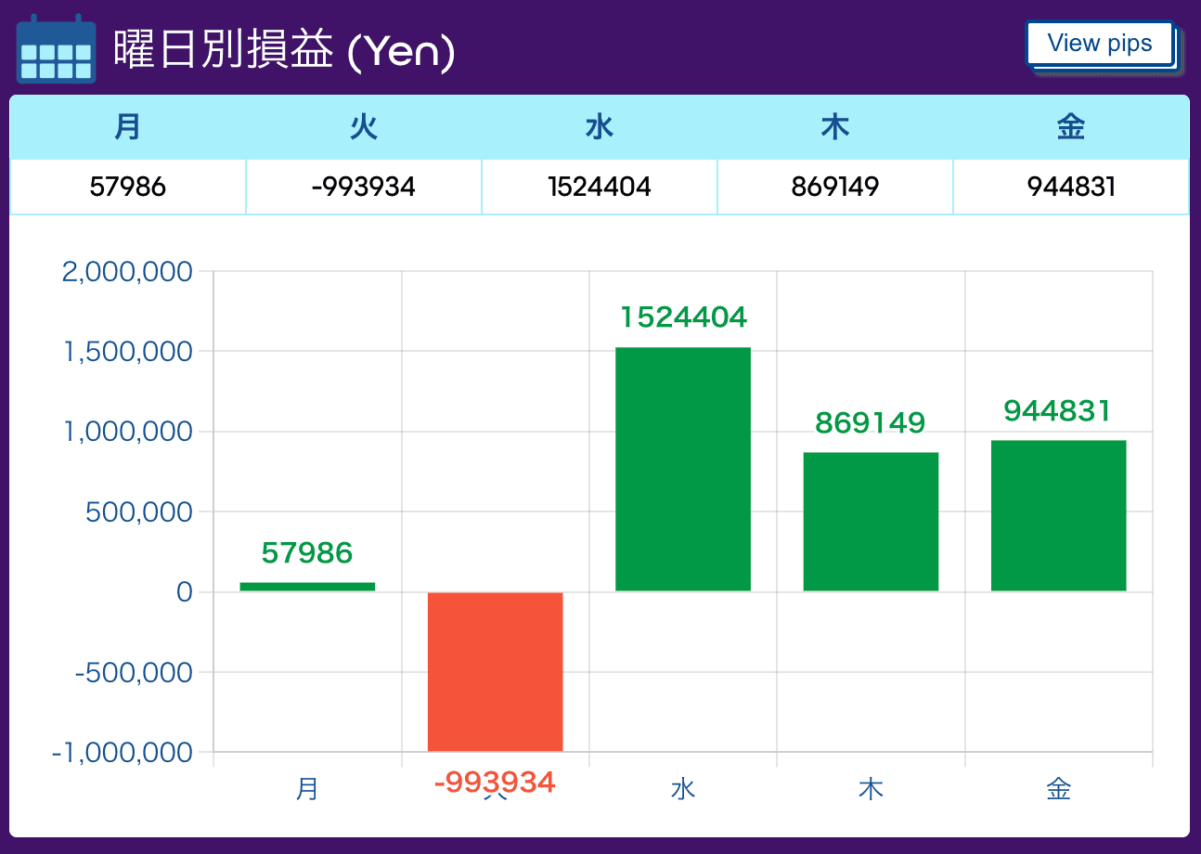Click the calendar icon beside the title

[57, 48]
